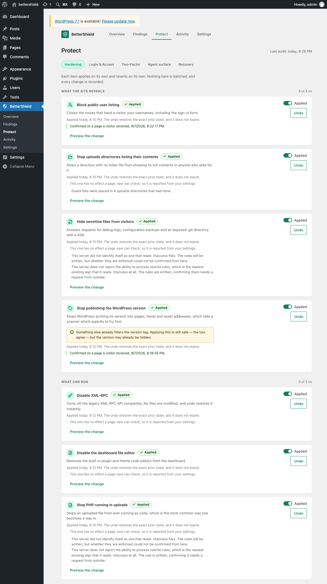Toggle Stop uploads directories listing switch
The image size is (327, 584).
[288, 155]
